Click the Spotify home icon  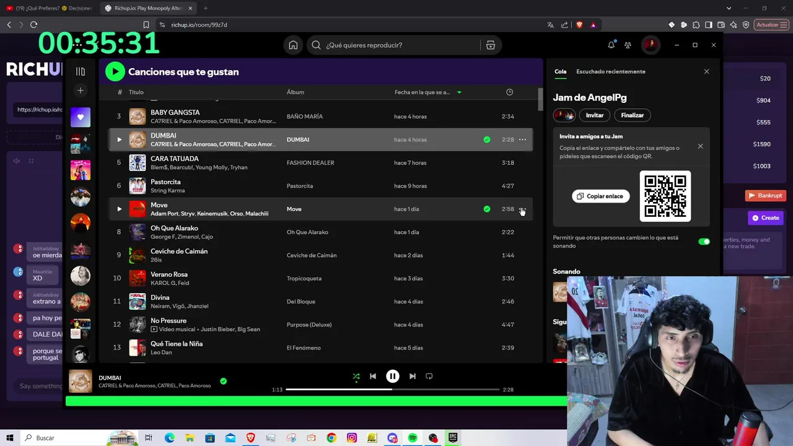pos(293,45)
